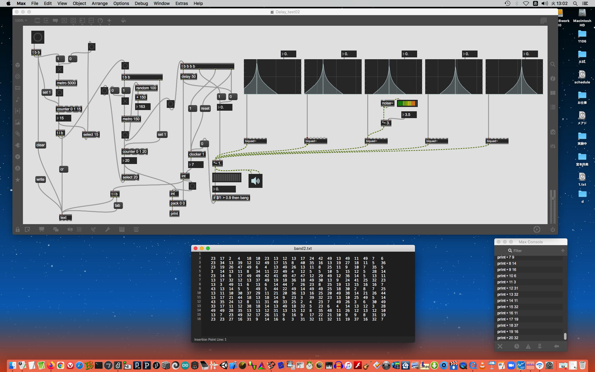Open the macOS input source menu

[535, 3]
